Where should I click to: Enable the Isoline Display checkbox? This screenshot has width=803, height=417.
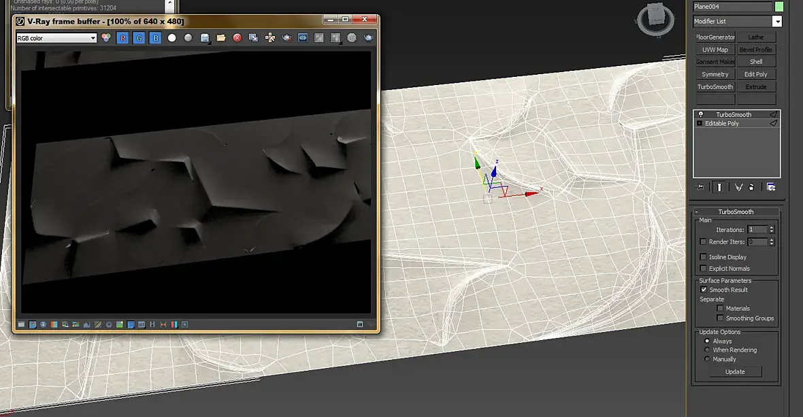pos(703,257)
